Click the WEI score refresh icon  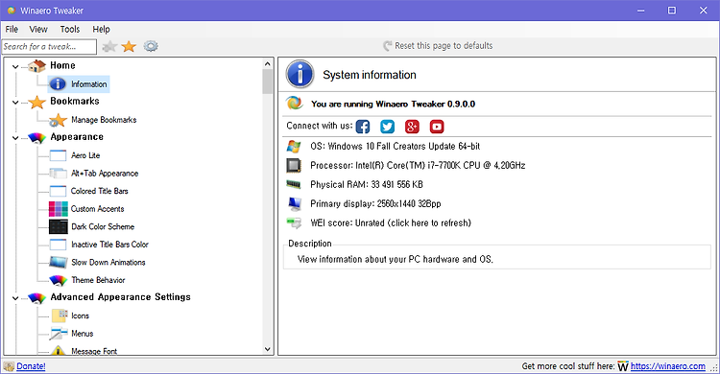(294, 223)
